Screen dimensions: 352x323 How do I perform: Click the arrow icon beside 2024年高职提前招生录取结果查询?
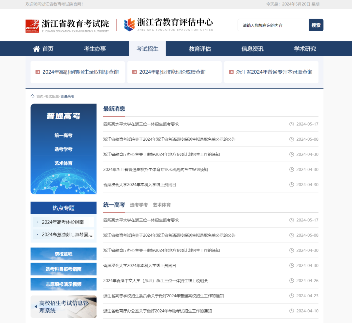click(x=38, y=72)
